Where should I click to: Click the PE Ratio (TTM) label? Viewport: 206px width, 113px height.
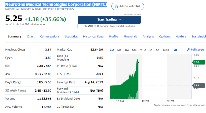[67, 66]
